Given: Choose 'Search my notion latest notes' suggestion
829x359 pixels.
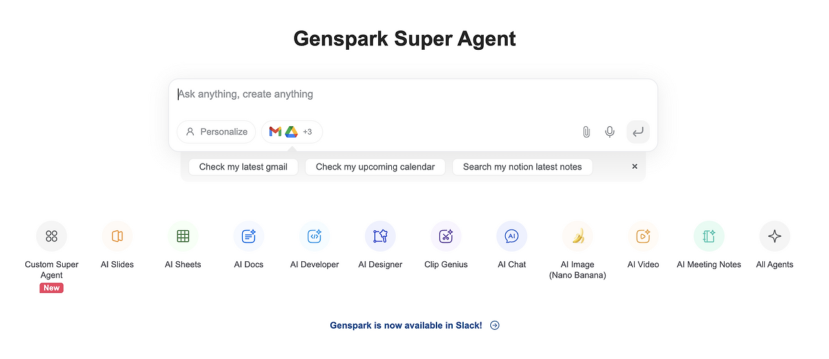Looking at the screenshot, I should 523,167.
